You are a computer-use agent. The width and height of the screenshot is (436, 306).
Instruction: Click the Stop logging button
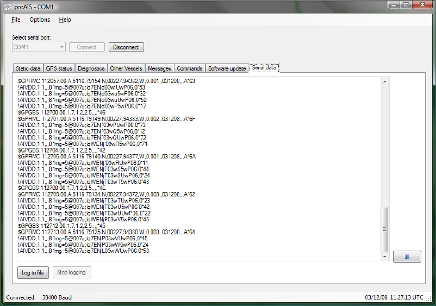(x=71, y=272)
